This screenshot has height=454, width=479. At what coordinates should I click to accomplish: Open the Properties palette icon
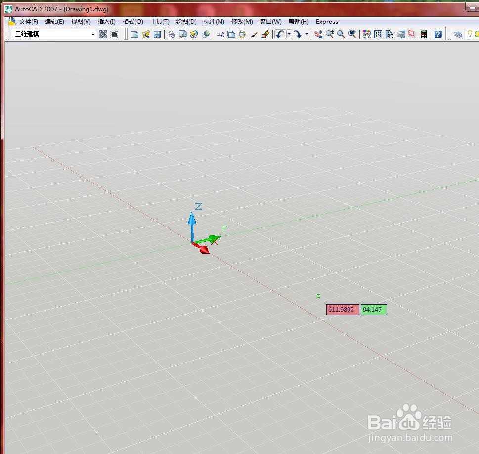367,34
